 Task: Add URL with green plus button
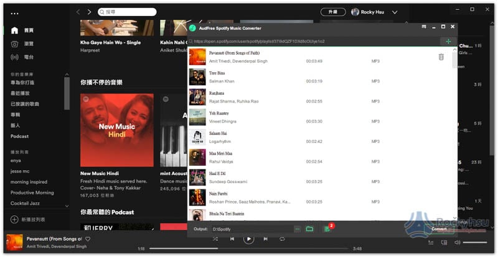(448, 42)
